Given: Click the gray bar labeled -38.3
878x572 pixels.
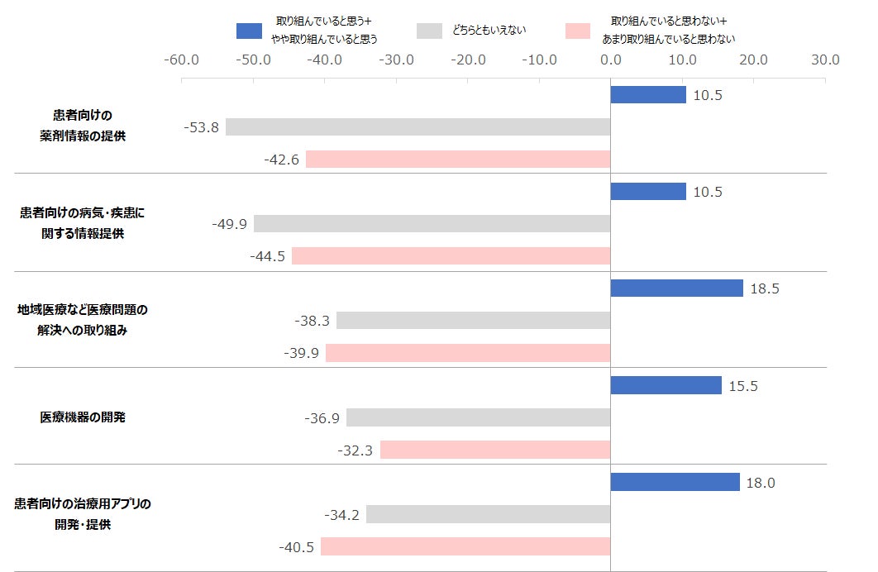Looking at the screenshot, I should click(473, 321).
